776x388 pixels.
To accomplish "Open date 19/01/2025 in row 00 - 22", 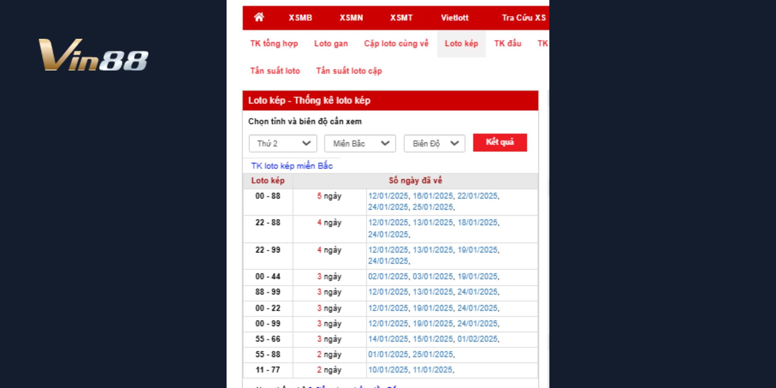I will (x=433, y=308).
